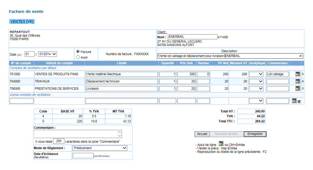Click scroll up arrow in Commentaire area
The width and height of the screenshot is (313, 170).
pos(119,132)
